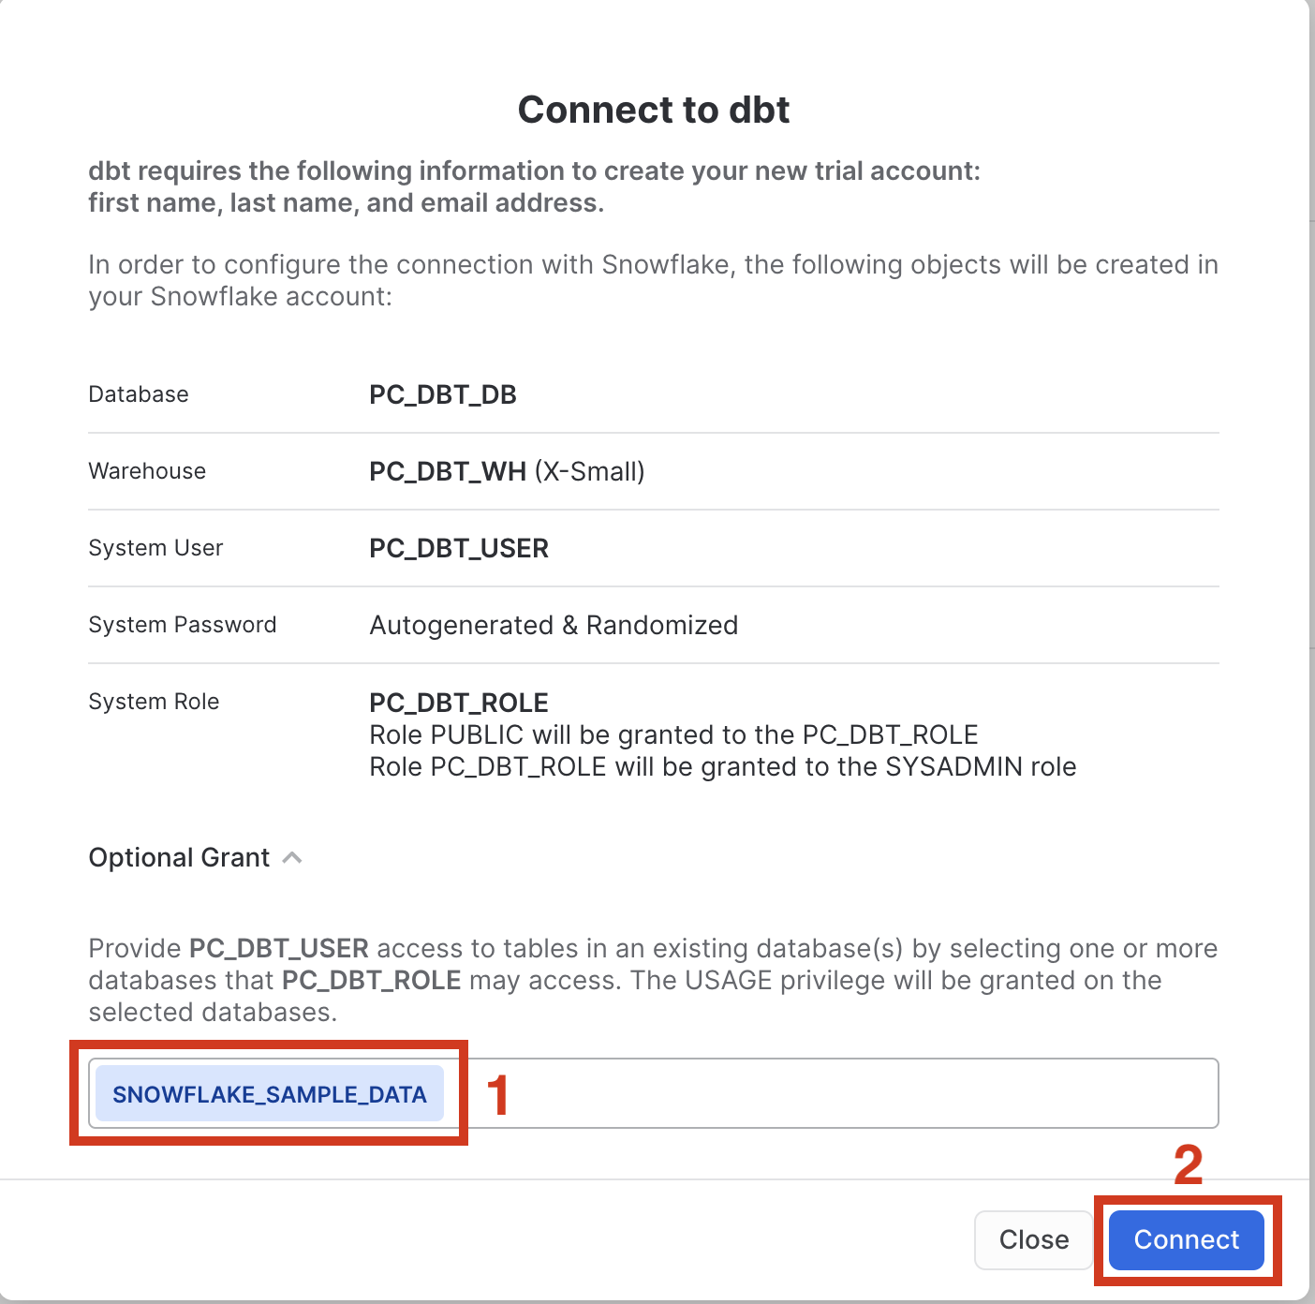Click the Connect to dbt dialog title
Image resolution: width=1315 pixels, height=1304 pixels.
coord(654,110)
